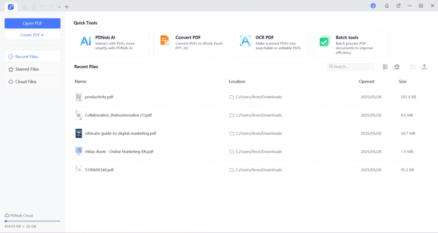Sort by the Name column header
The height and width of the screenshot is (233, 438).
[x=80, y=82]
